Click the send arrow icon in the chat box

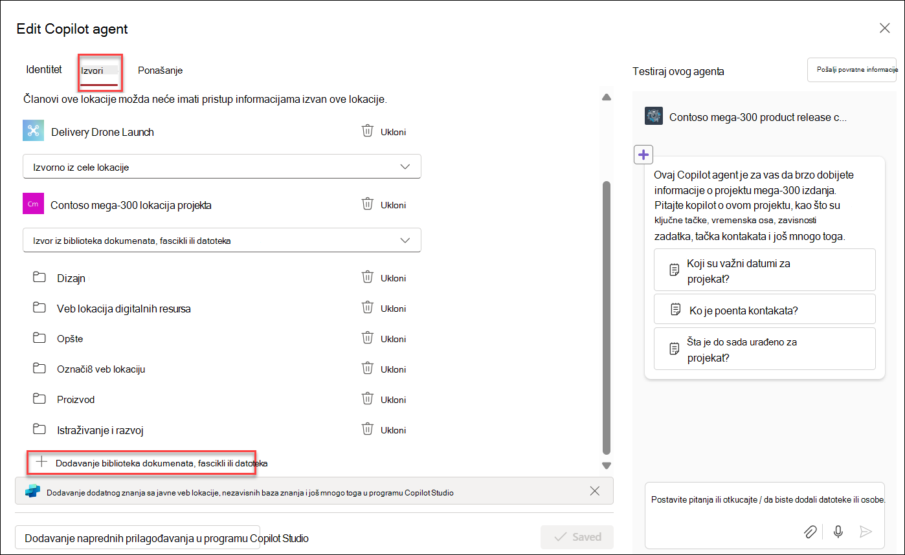click(x=866, y=532)
